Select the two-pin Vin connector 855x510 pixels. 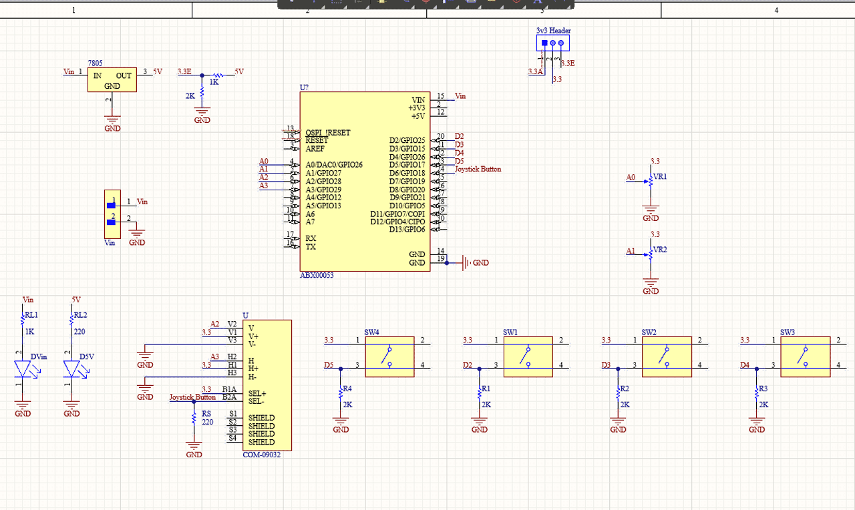(112, 214)
